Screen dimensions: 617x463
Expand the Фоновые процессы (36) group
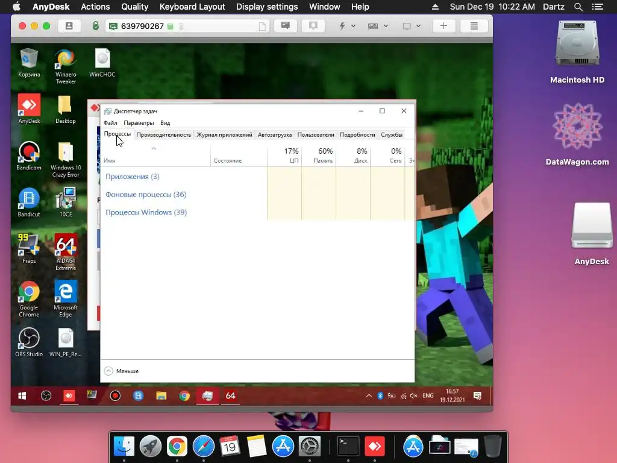[146, 194]
